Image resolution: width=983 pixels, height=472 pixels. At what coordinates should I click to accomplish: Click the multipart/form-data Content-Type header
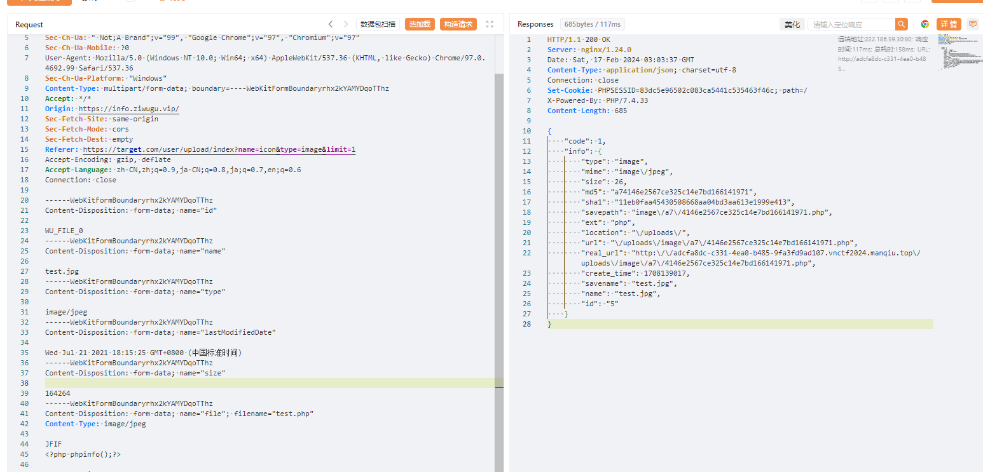pos(217,88)
